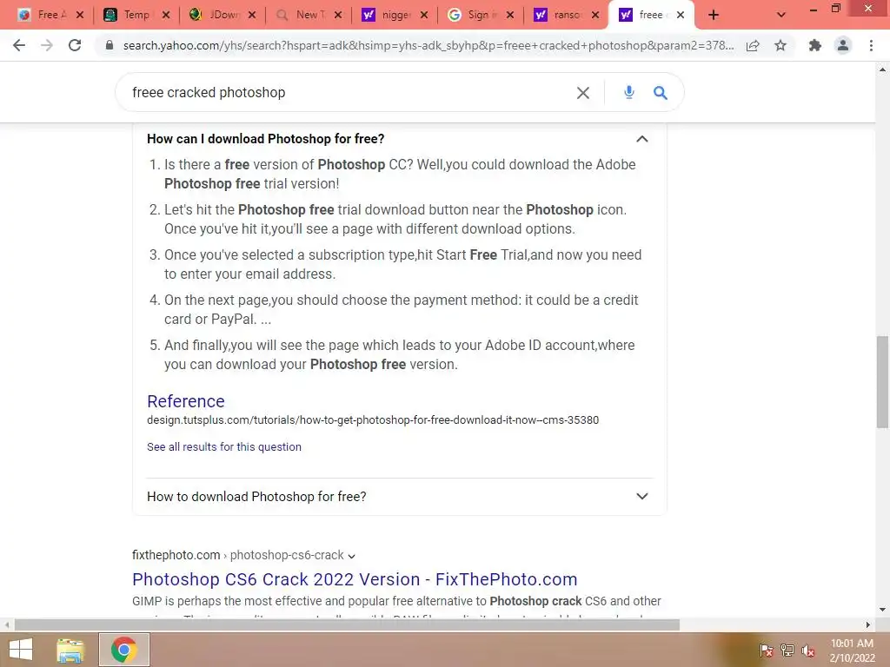
Task: Open the Windows Start menu
Action: [21, 650]
